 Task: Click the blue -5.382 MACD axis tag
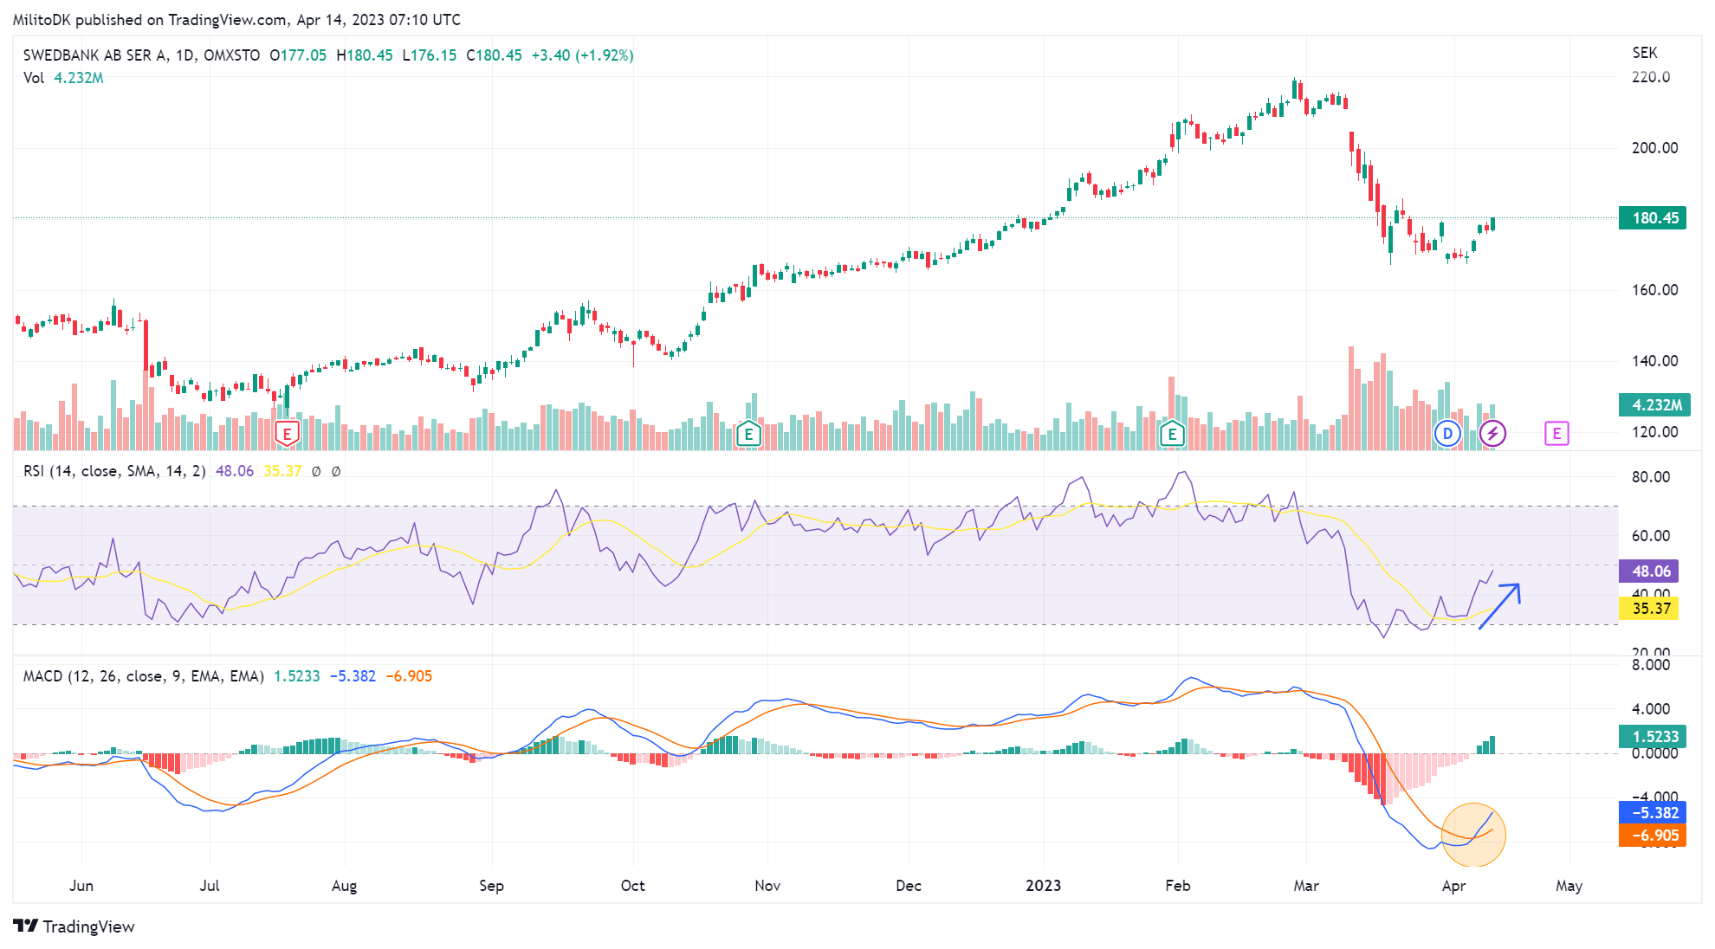point(1653,813)
